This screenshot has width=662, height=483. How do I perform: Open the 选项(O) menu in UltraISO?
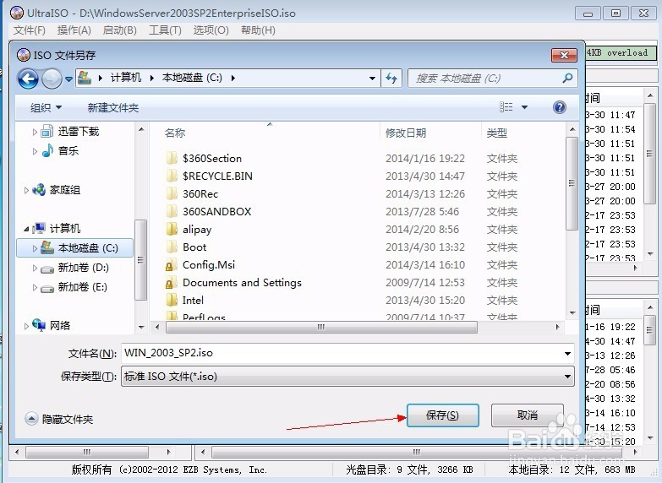211,30
